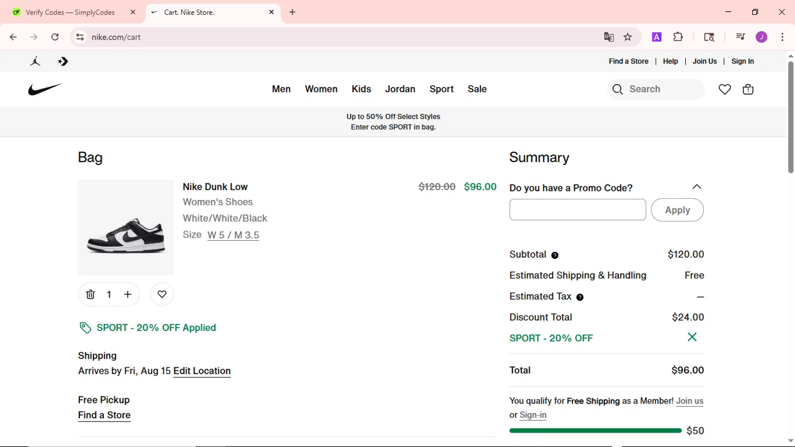Open the Help link

point(670,62)
